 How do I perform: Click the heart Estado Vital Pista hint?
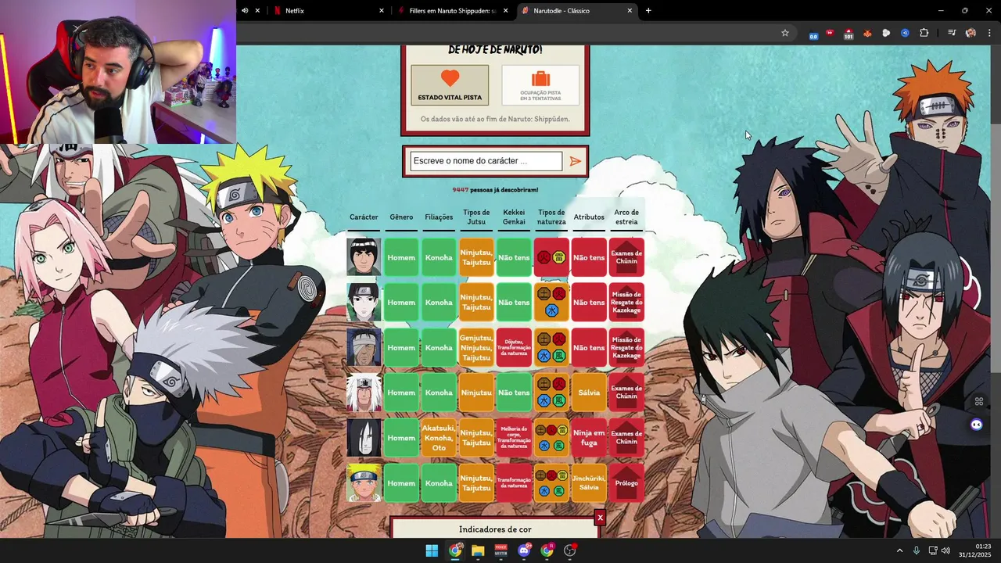click(450, 85)
